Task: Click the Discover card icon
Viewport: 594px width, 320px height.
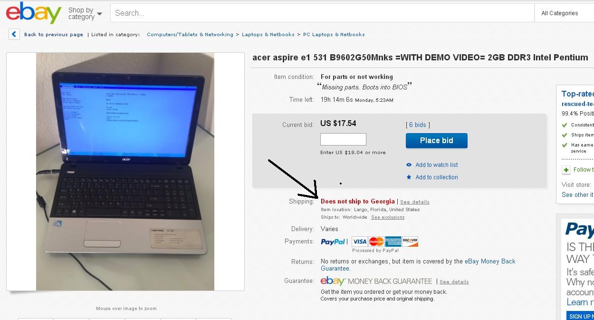Action: coord(410,242)
